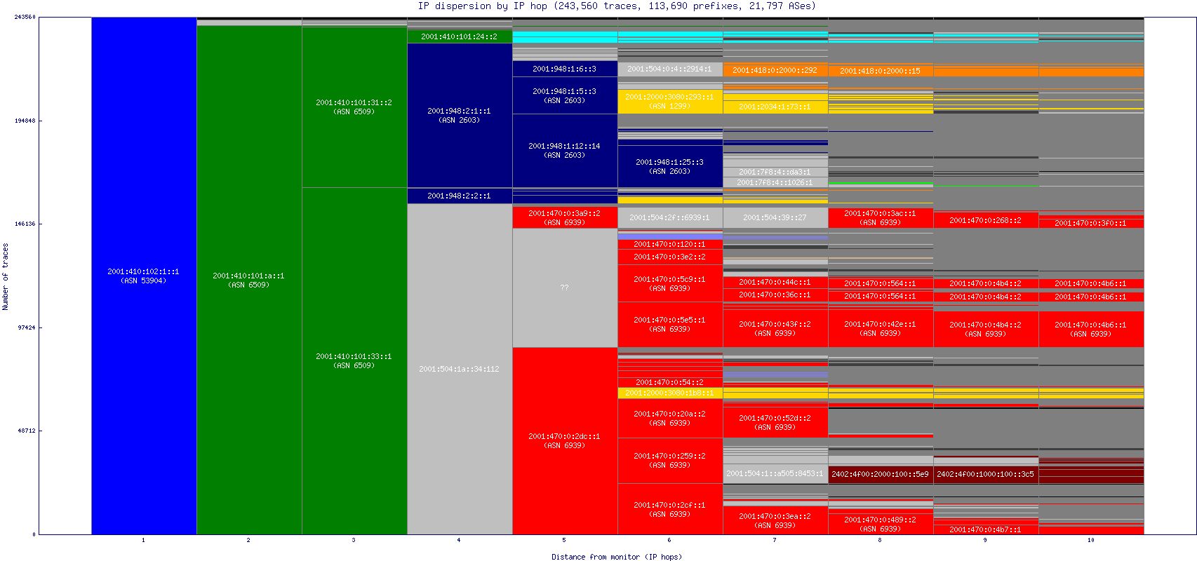This screenshot has height=561, width=1197.
Task: Click the 2001:504:0:4::2914:1 gray label
Action: click(x=670, y=69)
